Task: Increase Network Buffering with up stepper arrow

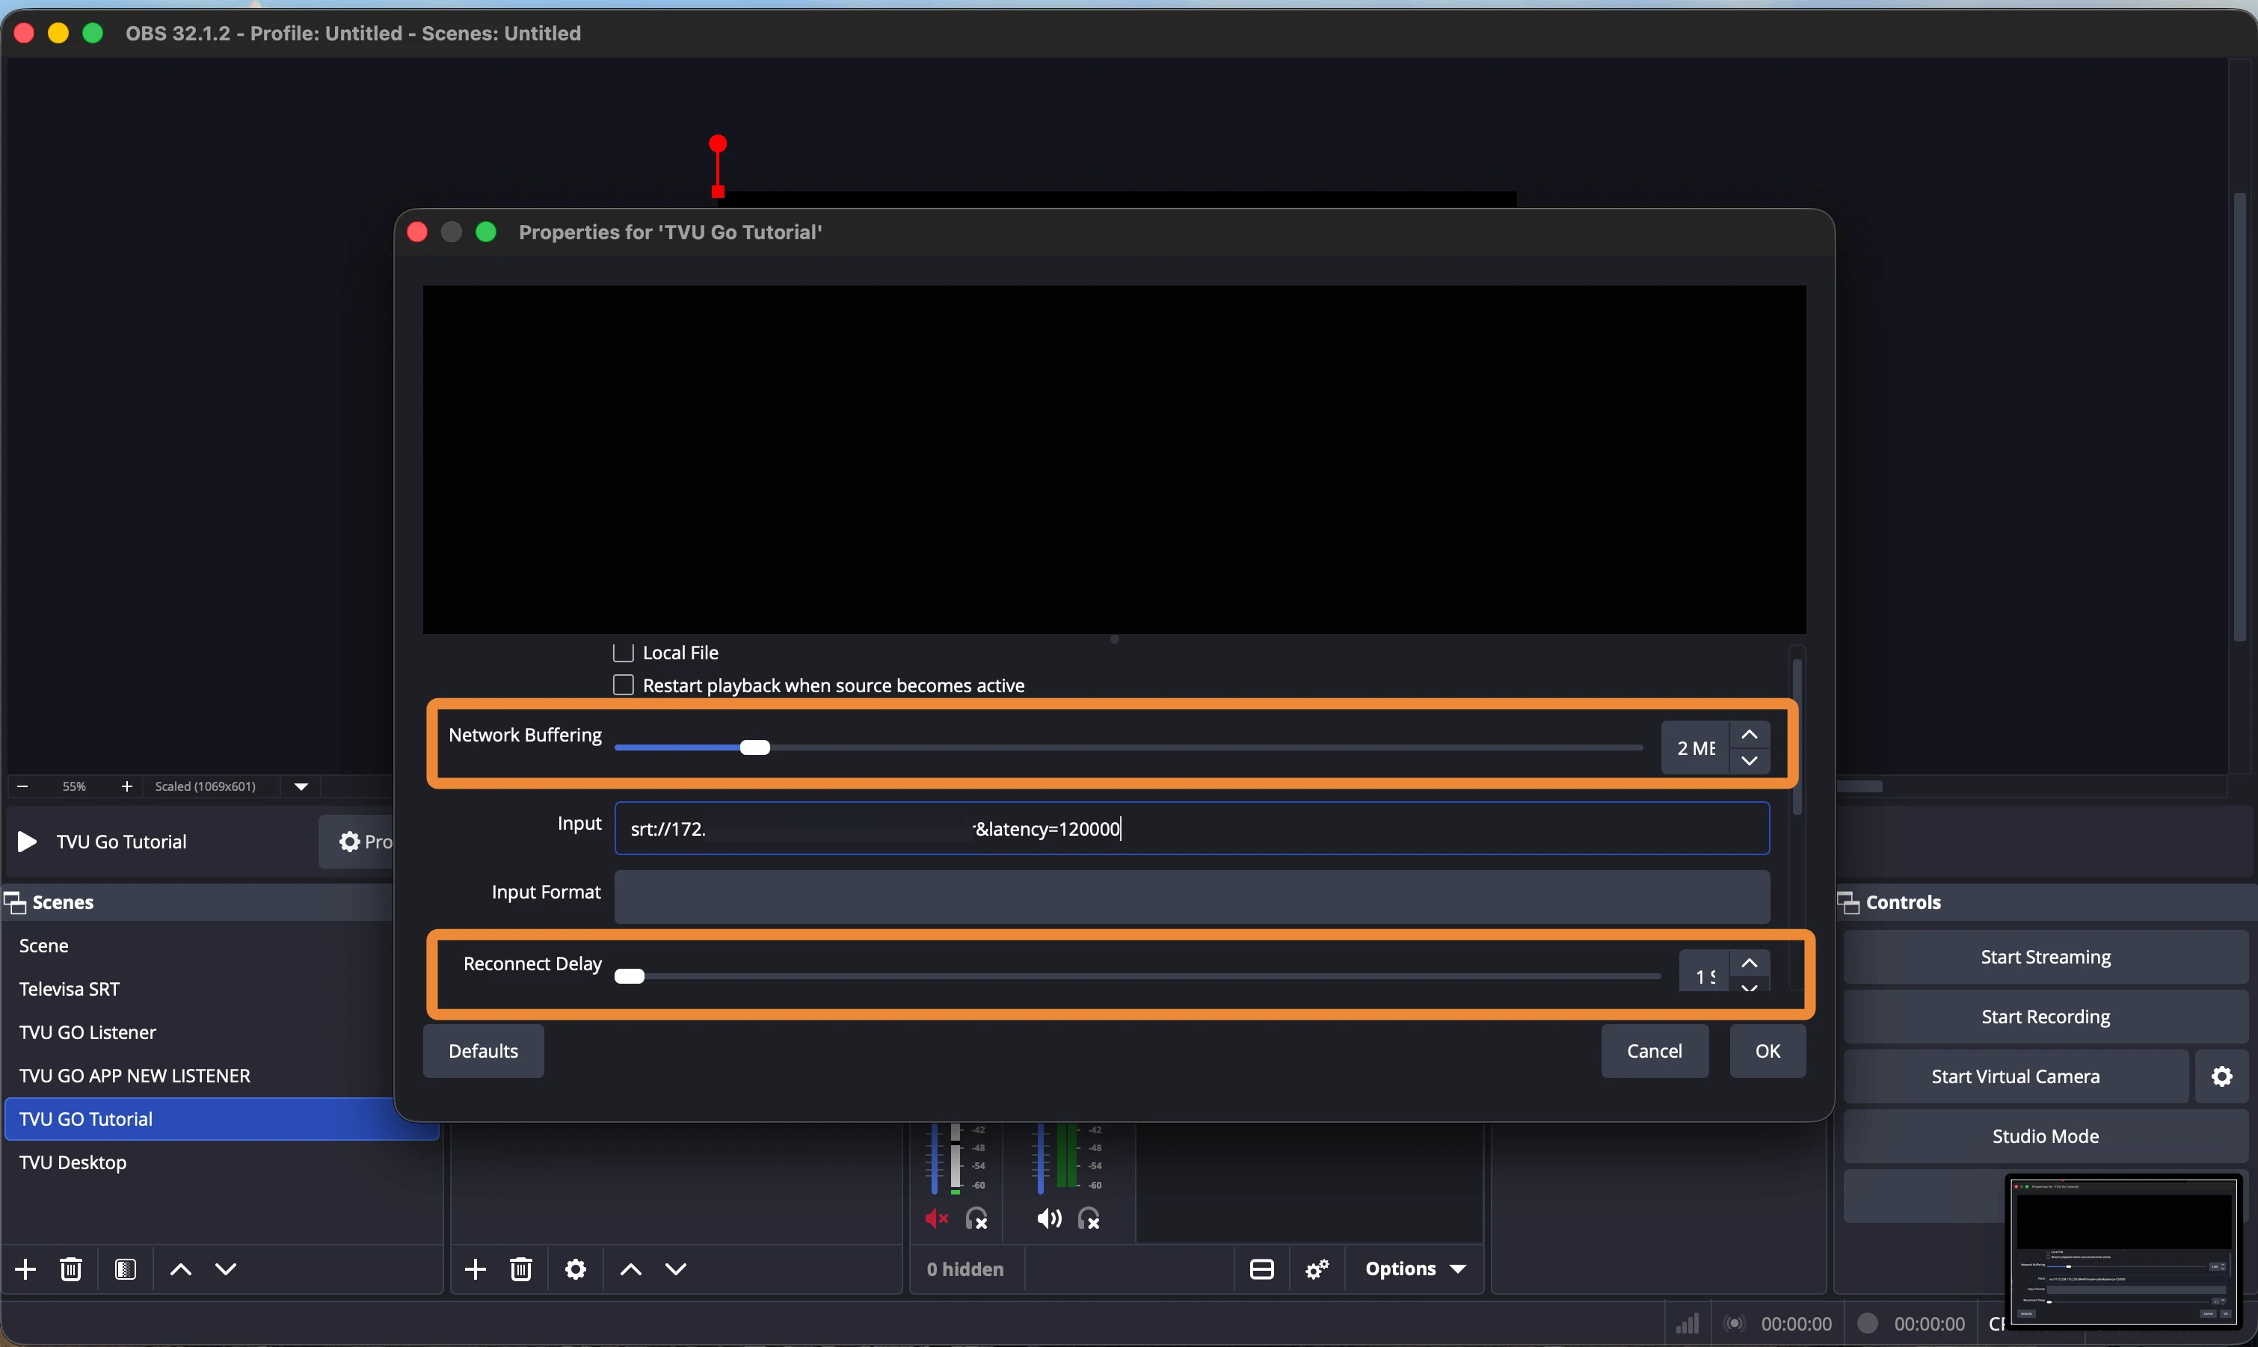Action: 1750,734
